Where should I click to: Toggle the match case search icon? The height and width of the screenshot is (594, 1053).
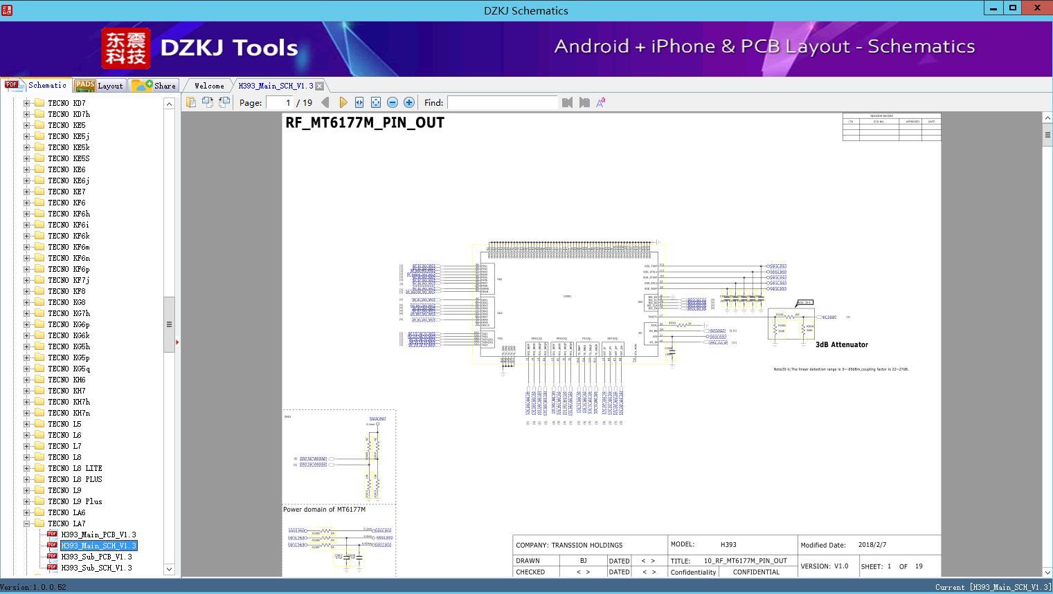pos(601,102)
